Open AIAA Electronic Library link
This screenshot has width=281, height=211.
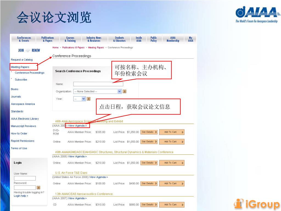25,119
